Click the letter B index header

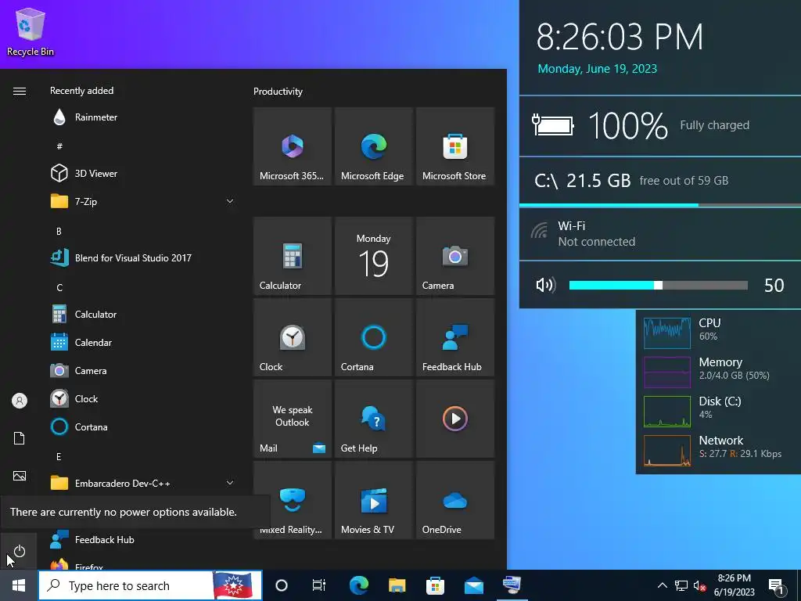click(59, 231)
